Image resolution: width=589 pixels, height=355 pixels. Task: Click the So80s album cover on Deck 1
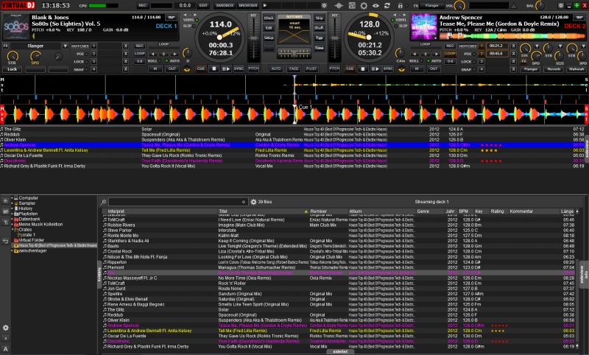(16, 27)
